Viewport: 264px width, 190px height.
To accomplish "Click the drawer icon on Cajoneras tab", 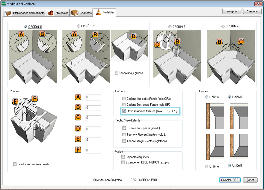I will [74, 13].
